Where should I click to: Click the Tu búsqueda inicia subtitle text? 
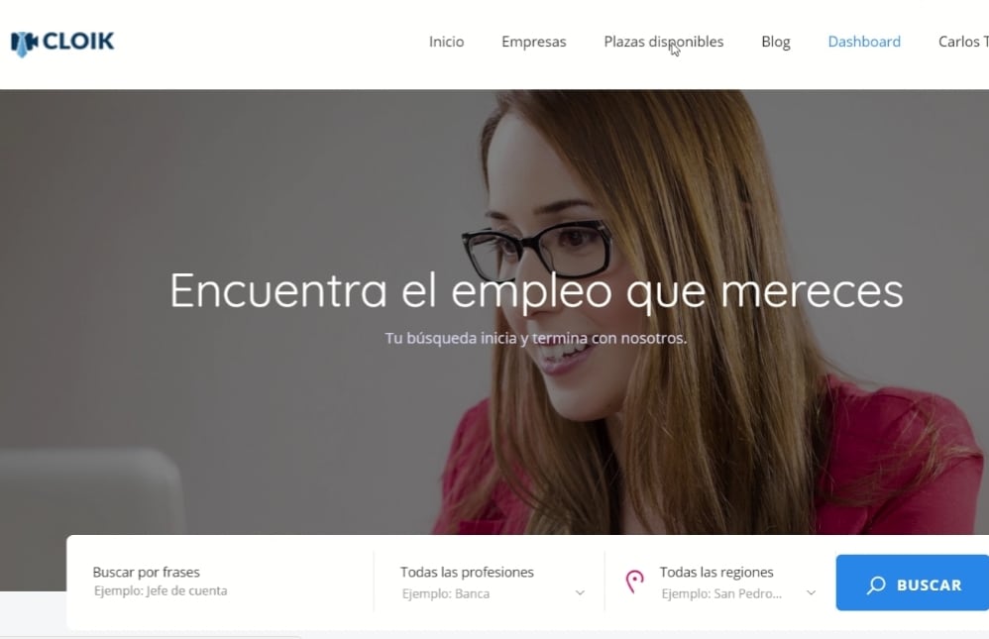pos(536,338)
